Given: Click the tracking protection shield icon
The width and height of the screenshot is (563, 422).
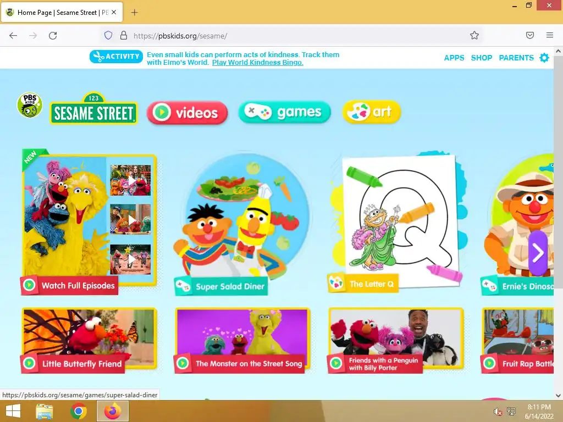Looking at the screenshot, I should click(108, 35).
